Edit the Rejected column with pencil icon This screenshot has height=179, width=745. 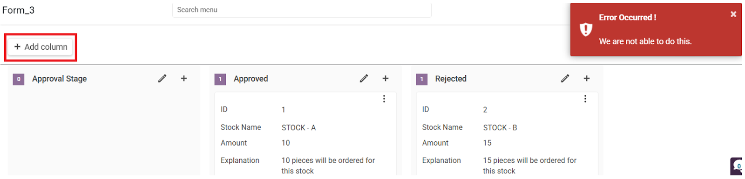tap(565, 79)
